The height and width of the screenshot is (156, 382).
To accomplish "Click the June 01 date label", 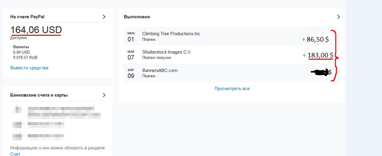I will pyautogui.click(x=131, y=37).
